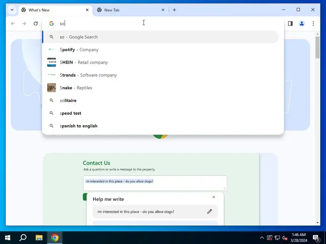The height and width of the screenshot is (244, 326).
Task: Open File Explorer from the taskbar
Action: click(x=39, y=238)
